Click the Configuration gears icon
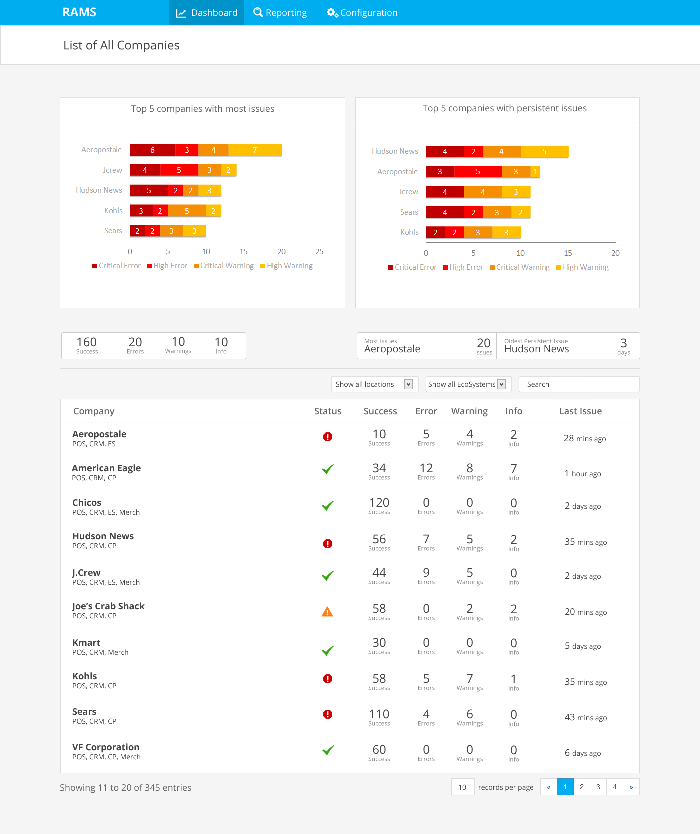This screenshot has height=834, width=700. click(x=333, y=13)
